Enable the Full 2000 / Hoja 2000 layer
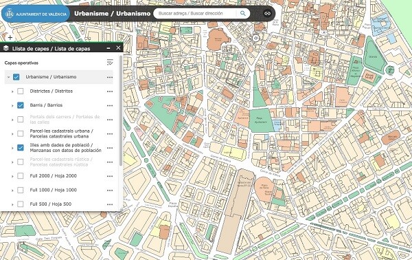The height and width of the screenshot is (260, 412). click(20, 176)
